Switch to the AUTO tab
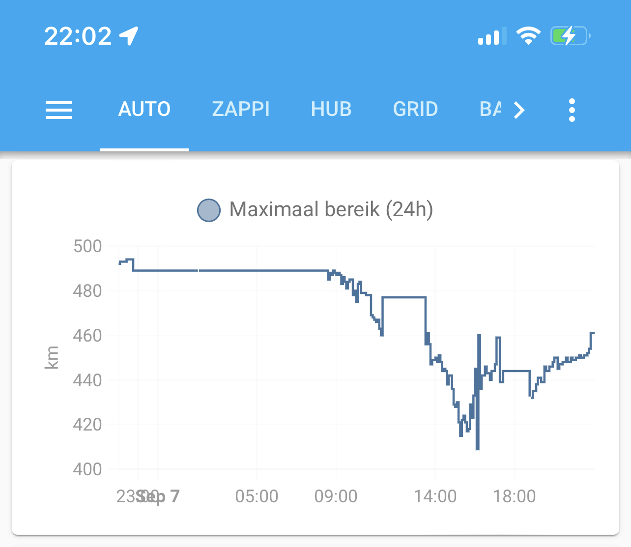Image resolution: width=631 pixels, height=547 pixels. tap(144, 109)
